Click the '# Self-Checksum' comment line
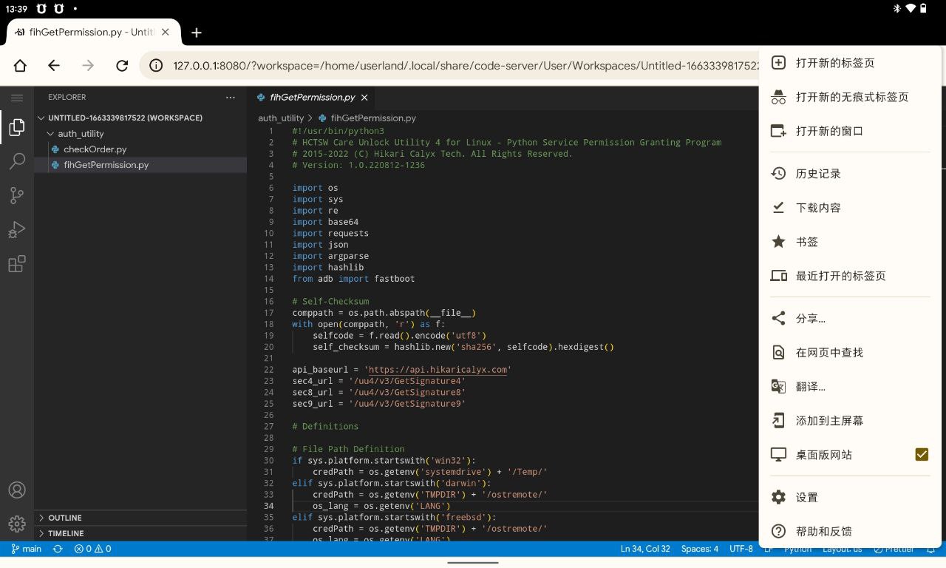The width and height of the screenshot is (946, 568). point(330,302)
